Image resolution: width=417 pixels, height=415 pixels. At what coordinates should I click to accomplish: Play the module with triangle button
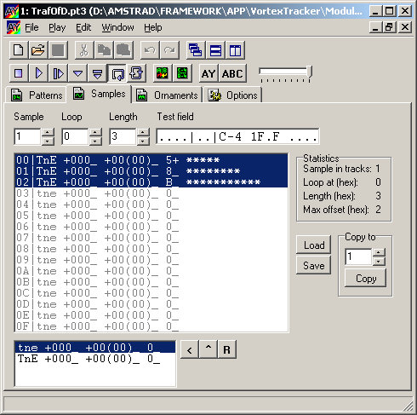coord(38,73)
